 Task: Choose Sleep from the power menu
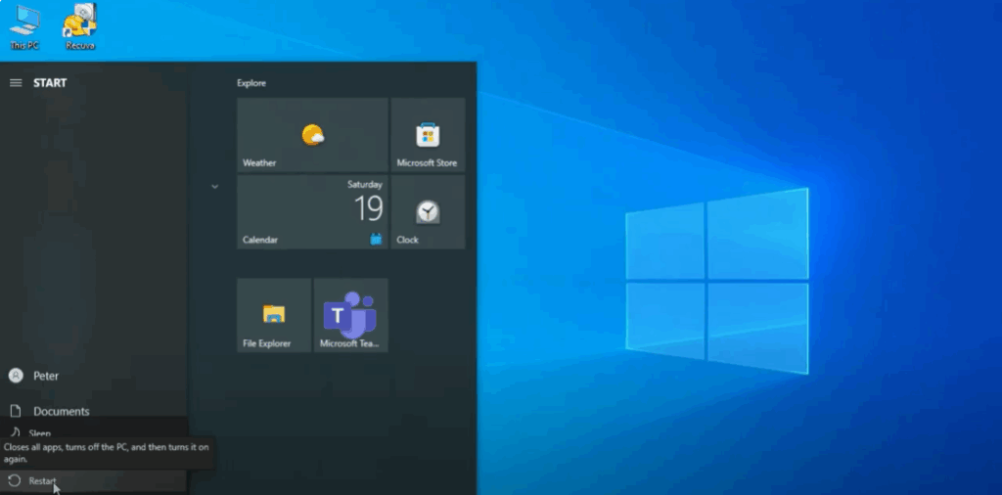click(40, 433)
